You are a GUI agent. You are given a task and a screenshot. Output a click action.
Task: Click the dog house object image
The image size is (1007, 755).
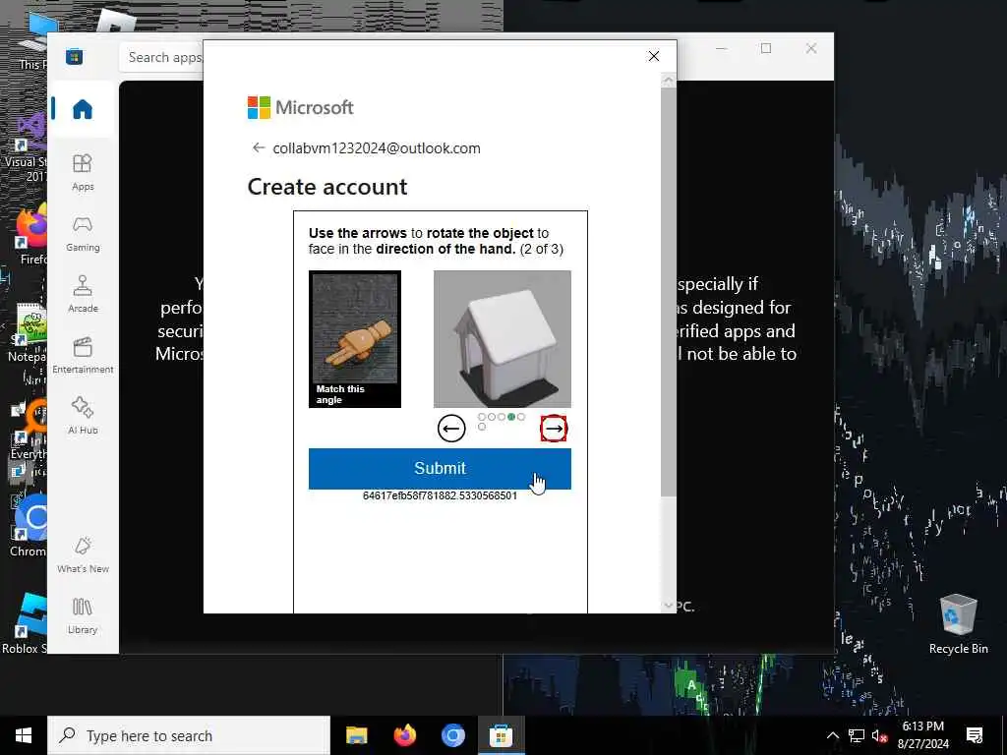[502, 339]
